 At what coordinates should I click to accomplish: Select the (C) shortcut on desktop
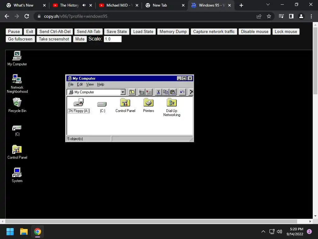pyautogui.click(x=17, y=130)
